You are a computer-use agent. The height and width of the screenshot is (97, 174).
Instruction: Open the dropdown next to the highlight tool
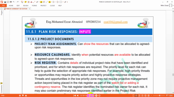coord(52,2)
